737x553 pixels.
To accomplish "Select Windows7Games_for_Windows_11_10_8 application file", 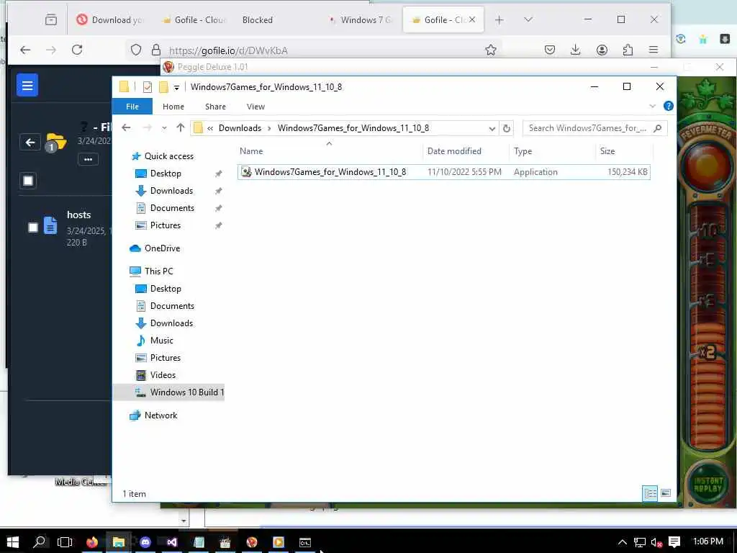I will click(443, 172).
